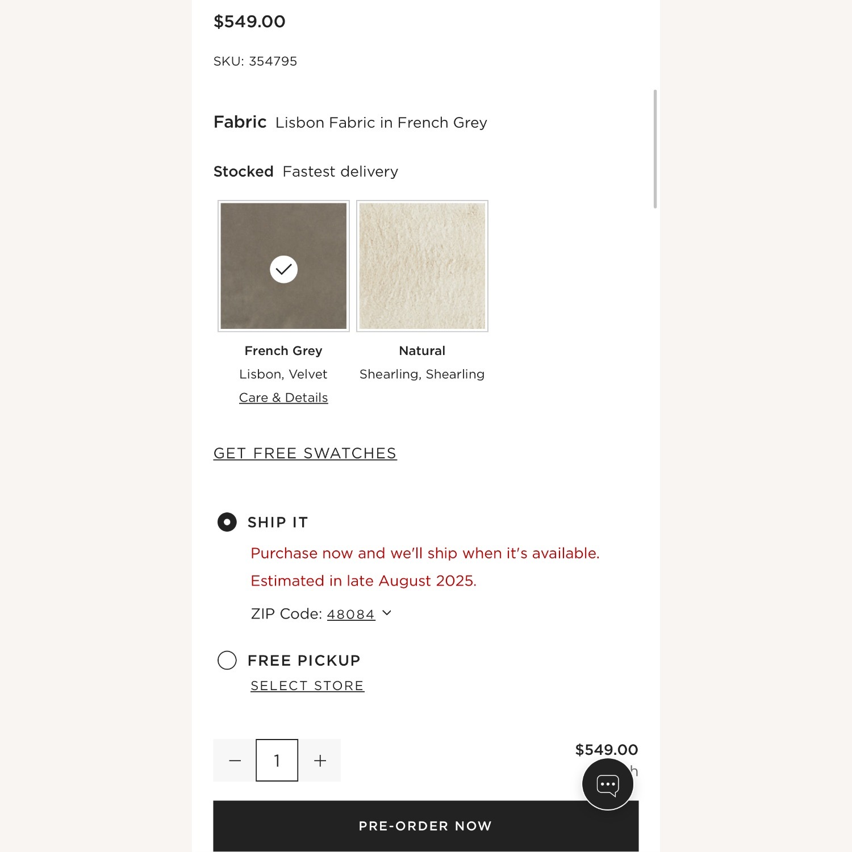Viewport: 852px width, 852px height.
Task: Click the FREE PICKUP label text
Action: click(304, 660)
